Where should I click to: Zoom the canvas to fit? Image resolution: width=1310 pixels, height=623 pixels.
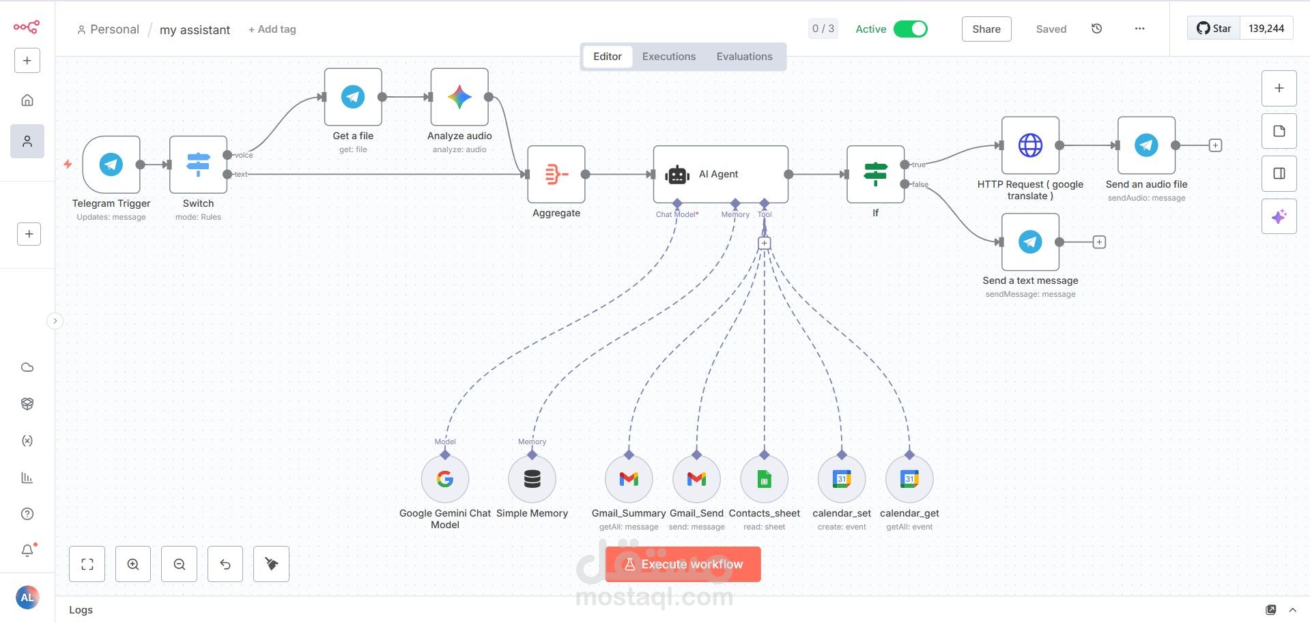pos(87,564)
